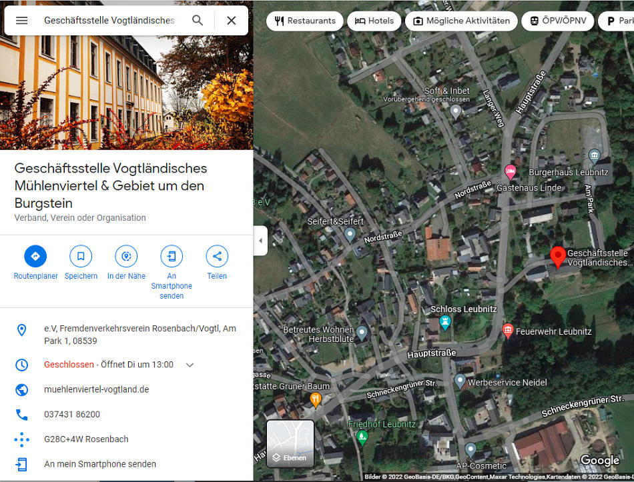Image resolution: width=634 pixels, height=482 pixels.
Task: Open Routenplaner directions
Action: pyautogui.click(x=35, y=256)
